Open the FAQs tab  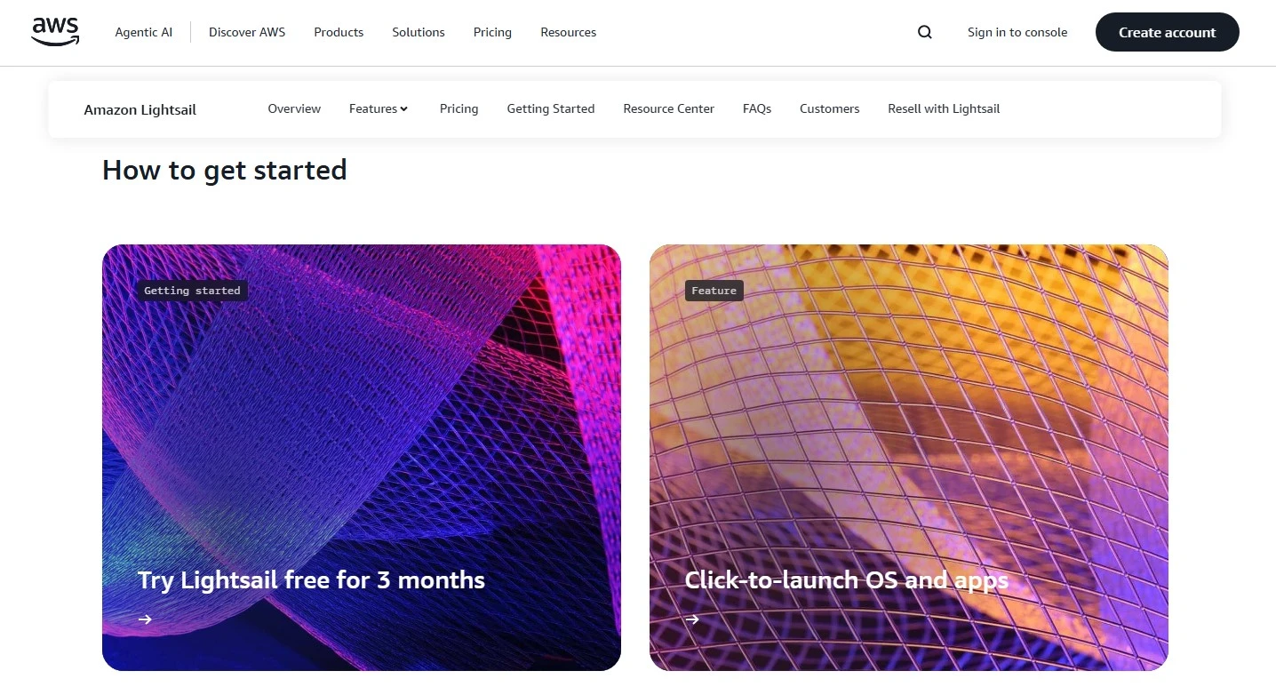pos(757,108)
